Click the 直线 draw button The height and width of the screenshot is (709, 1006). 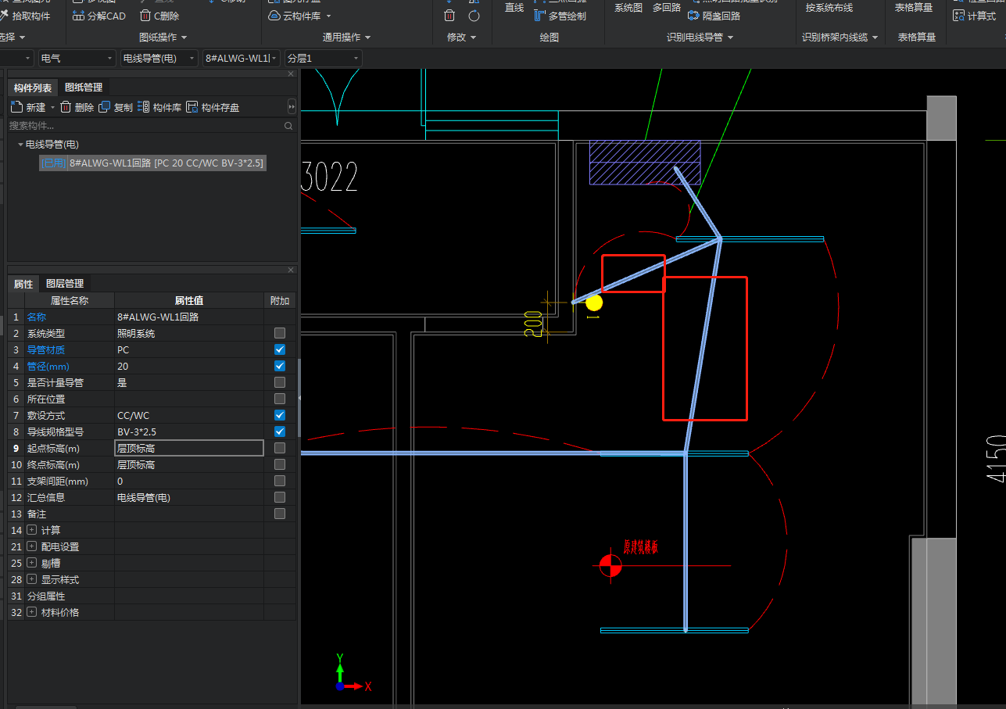514,8
